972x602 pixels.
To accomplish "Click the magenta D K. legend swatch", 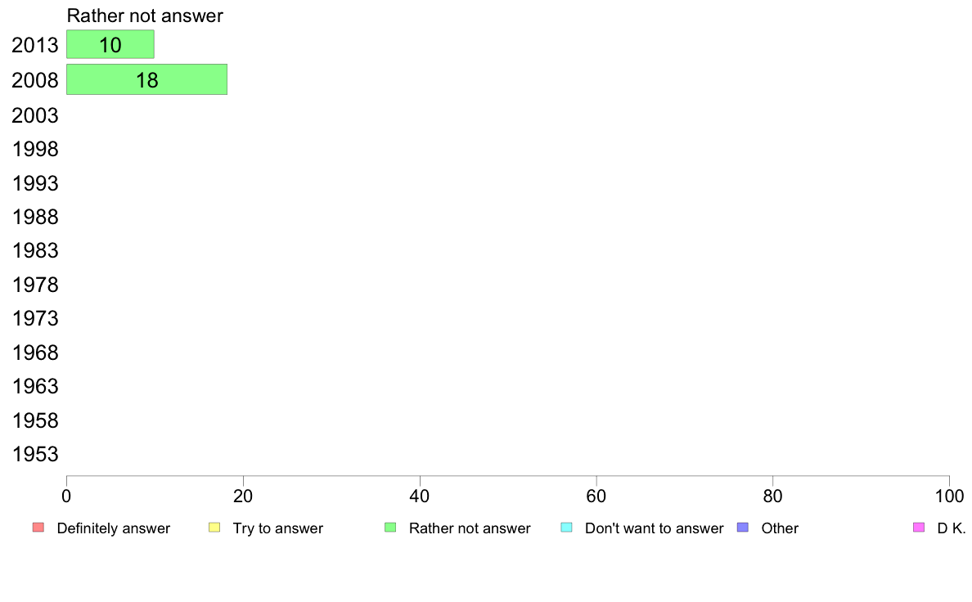I will point(919,528).
